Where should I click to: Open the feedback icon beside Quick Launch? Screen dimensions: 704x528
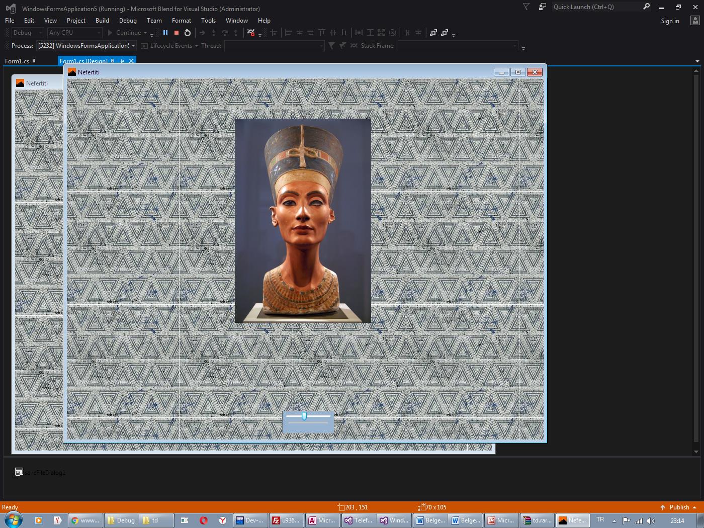[x=542, y=7]
